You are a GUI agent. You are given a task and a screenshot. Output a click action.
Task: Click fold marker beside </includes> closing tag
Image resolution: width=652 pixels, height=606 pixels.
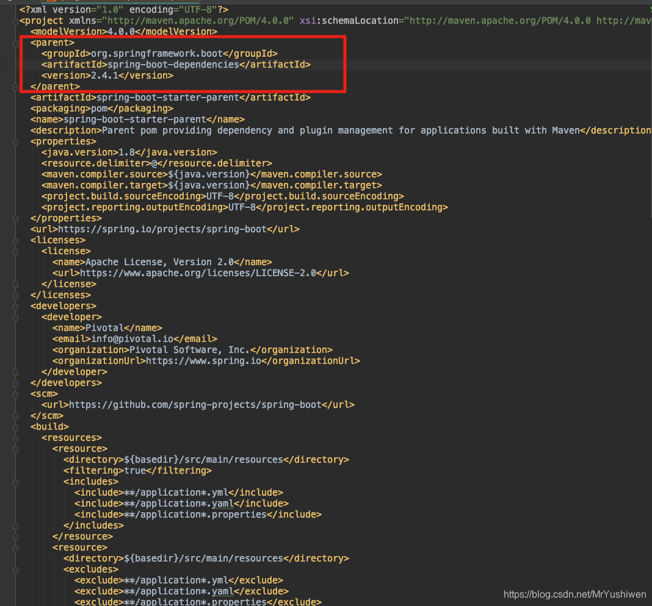point(15,526)
